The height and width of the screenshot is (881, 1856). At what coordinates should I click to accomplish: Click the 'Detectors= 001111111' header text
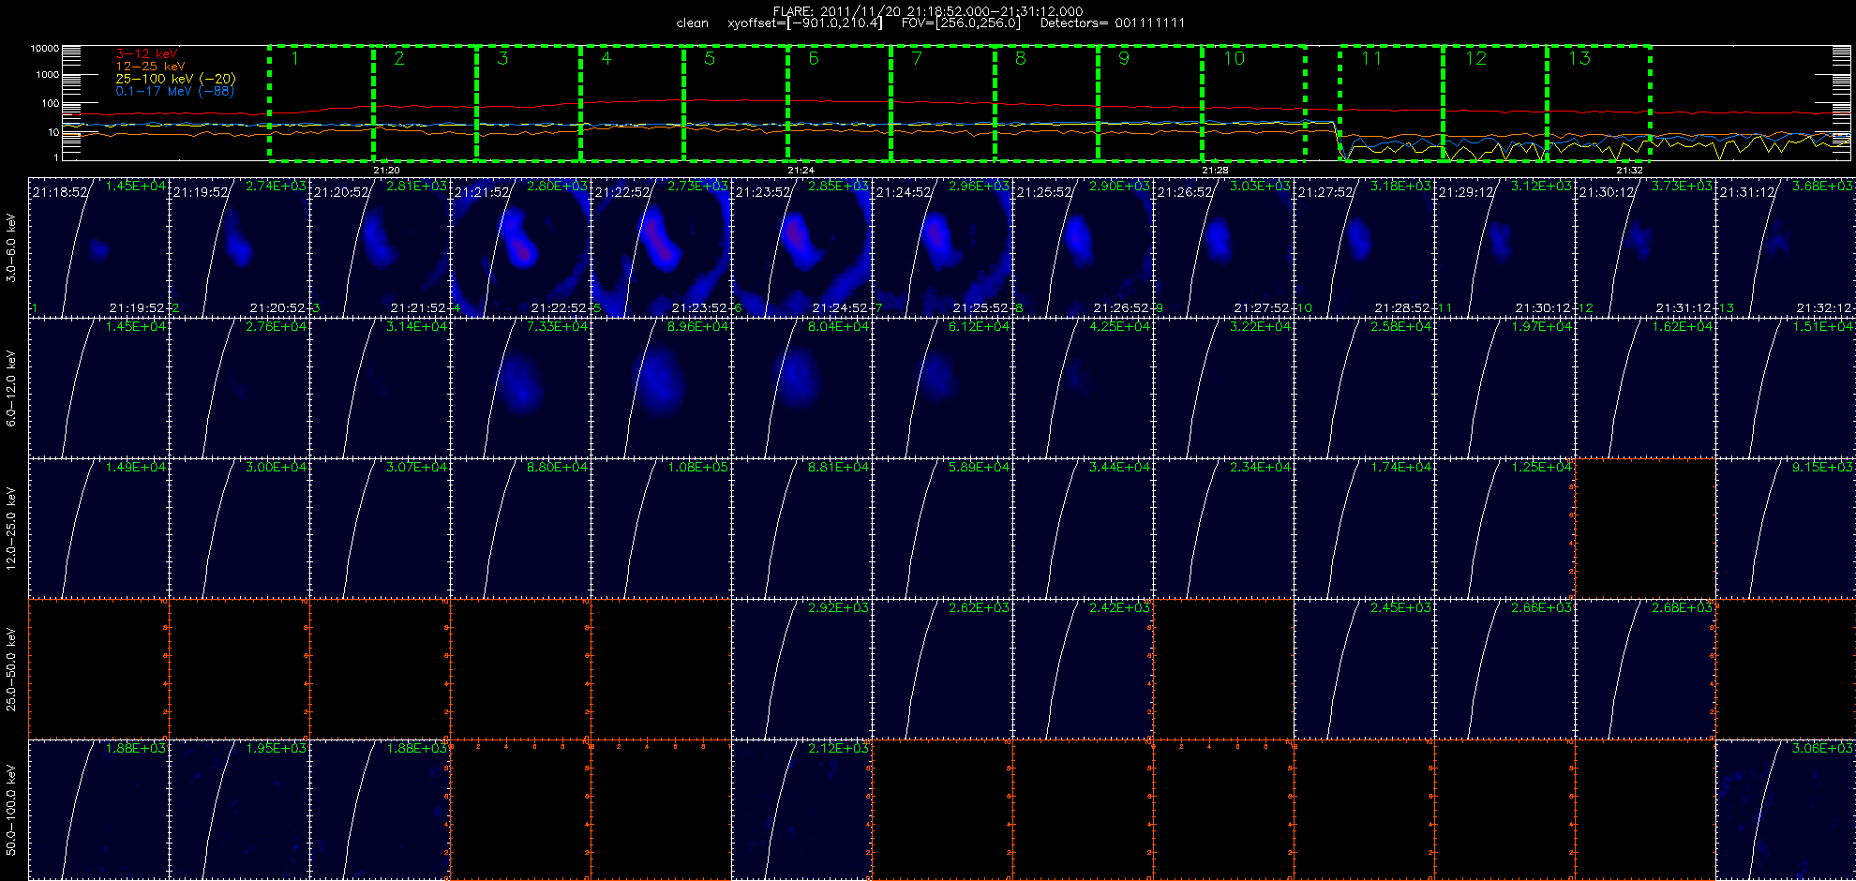(1113, 23)
